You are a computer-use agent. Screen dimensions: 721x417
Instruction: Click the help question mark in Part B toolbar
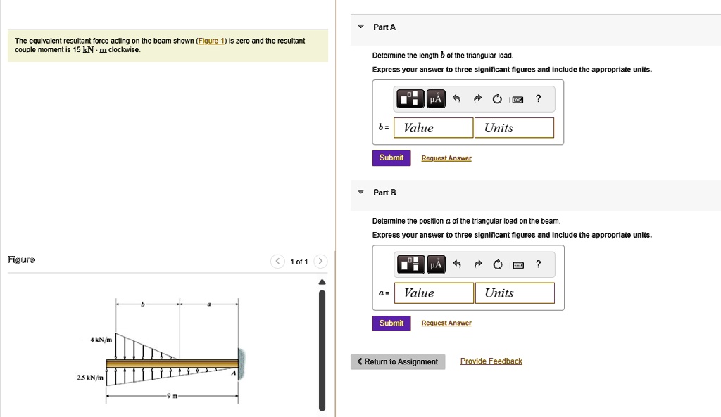(538, 264)
